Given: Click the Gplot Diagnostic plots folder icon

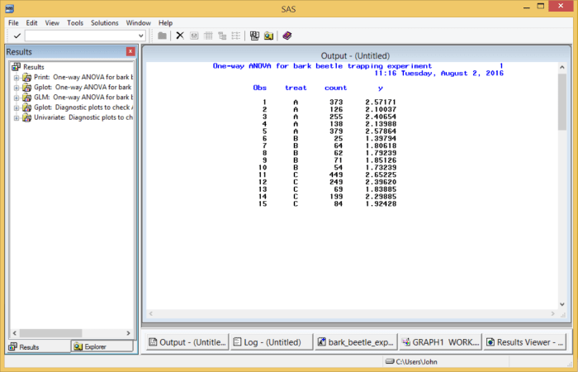Looking at the screenshot, I should click(26, 107).
